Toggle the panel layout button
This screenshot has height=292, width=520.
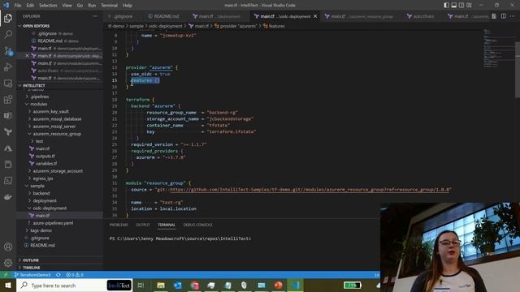point(454,6)
